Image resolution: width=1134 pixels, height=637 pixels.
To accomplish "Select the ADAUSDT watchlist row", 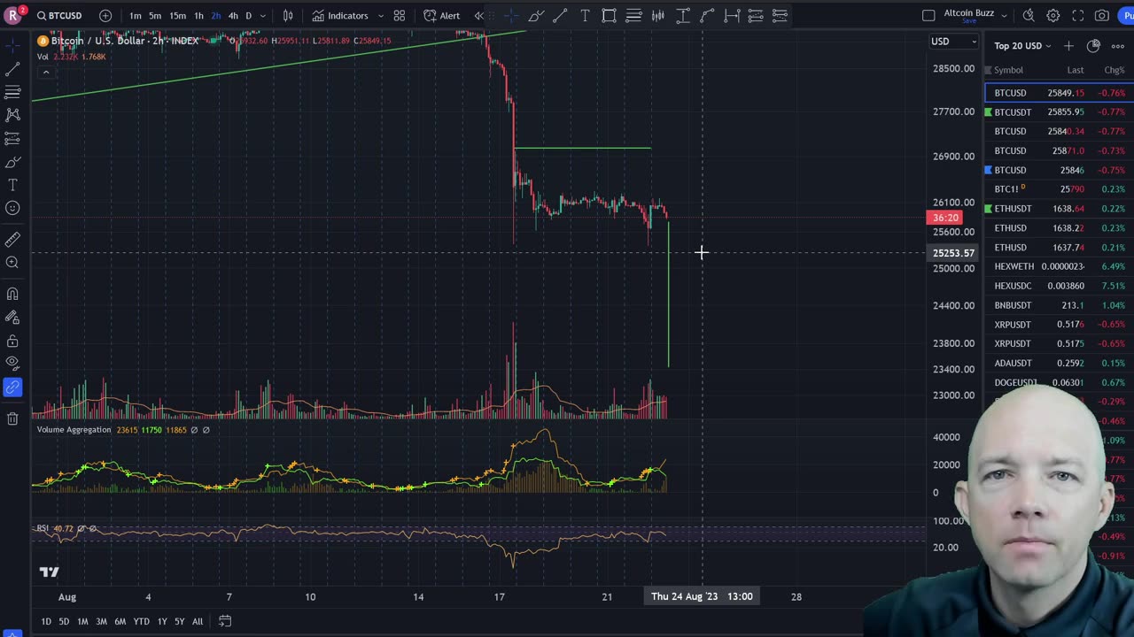I will pyautogui.click(x=1059, y=363).
